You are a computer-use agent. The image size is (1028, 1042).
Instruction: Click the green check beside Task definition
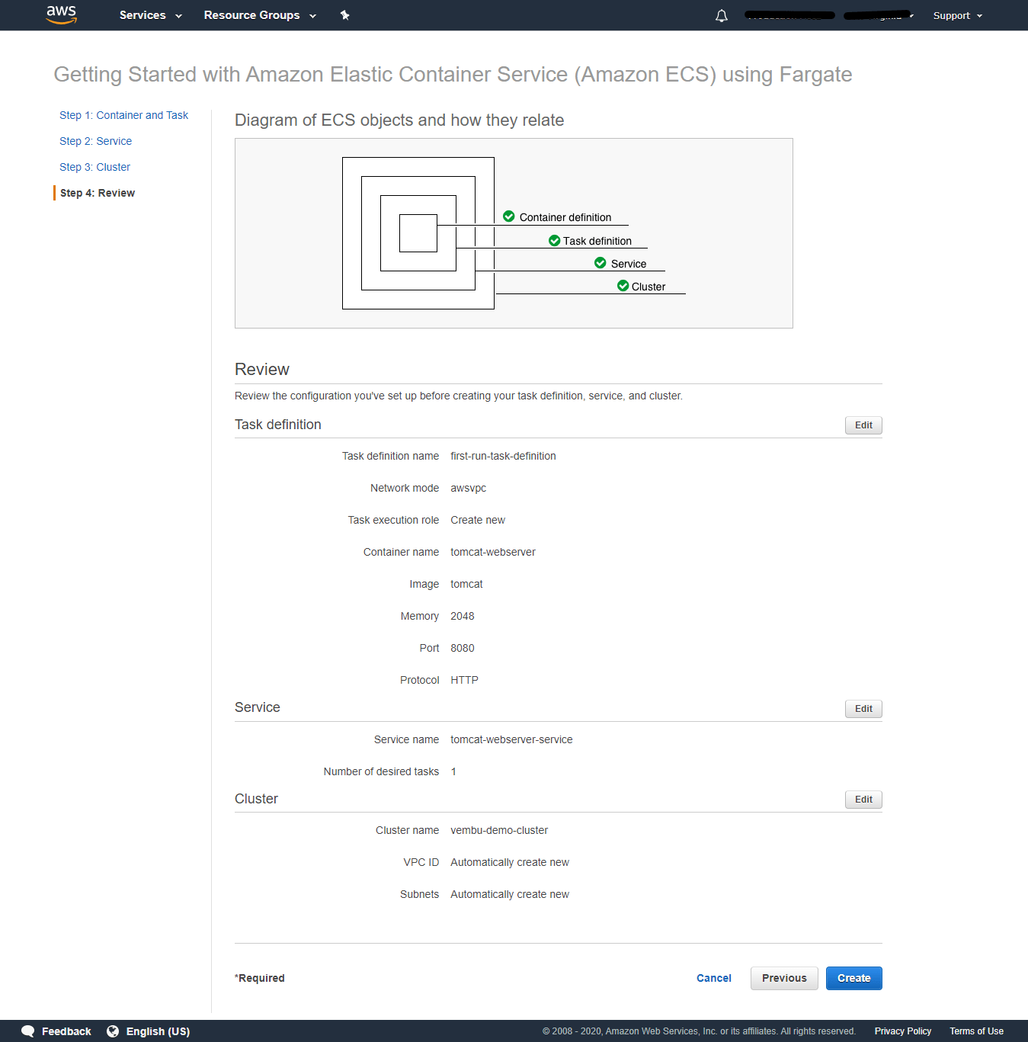click(555, 240)
